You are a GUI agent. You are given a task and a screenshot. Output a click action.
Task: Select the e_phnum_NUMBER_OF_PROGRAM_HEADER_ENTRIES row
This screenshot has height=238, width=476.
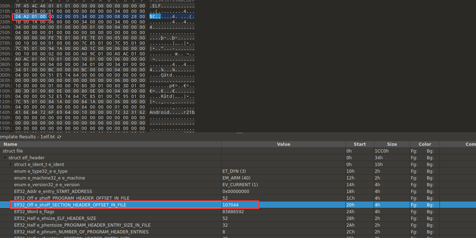pos(238,232)
